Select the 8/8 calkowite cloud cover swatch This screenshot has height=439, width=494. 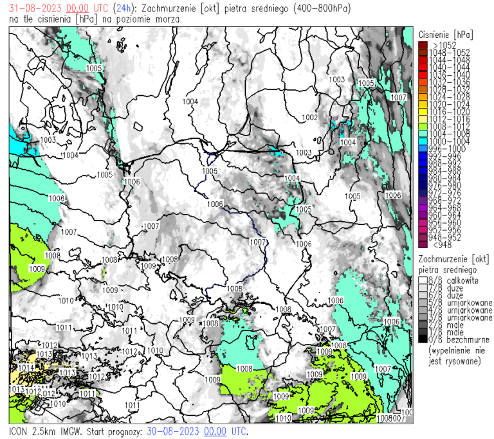tap(422, 282)
